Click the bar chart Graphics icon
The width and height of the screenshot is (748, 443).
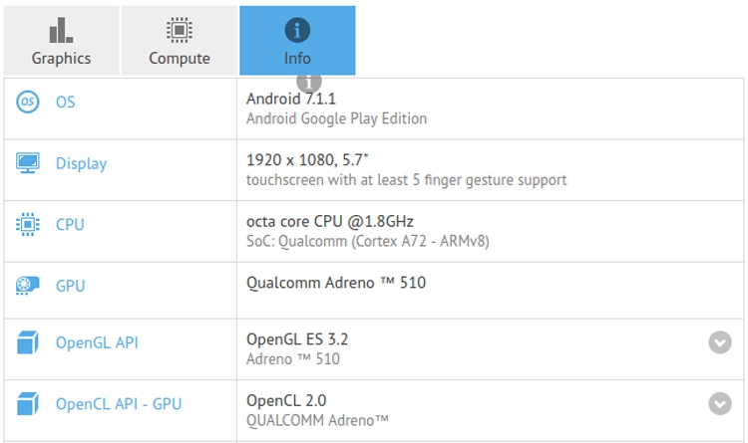tap(61, 30)
